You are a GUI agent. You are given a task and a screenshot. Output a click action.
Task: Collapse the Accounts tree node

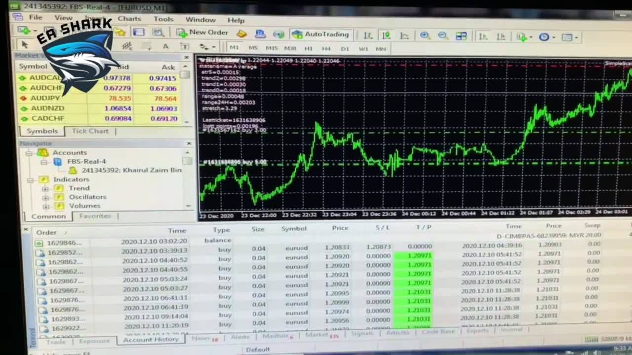(29, 153)
